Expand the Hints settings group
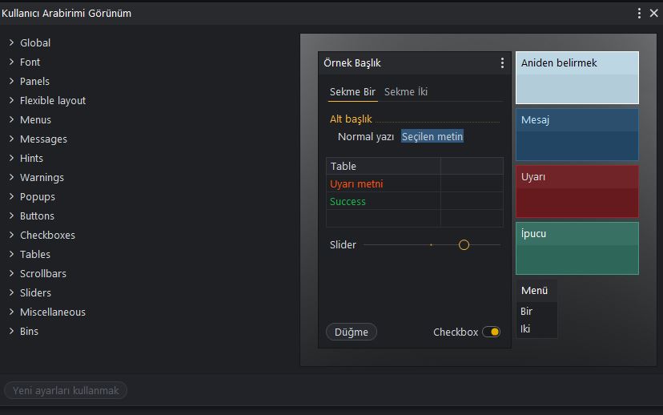 point(11,158)
